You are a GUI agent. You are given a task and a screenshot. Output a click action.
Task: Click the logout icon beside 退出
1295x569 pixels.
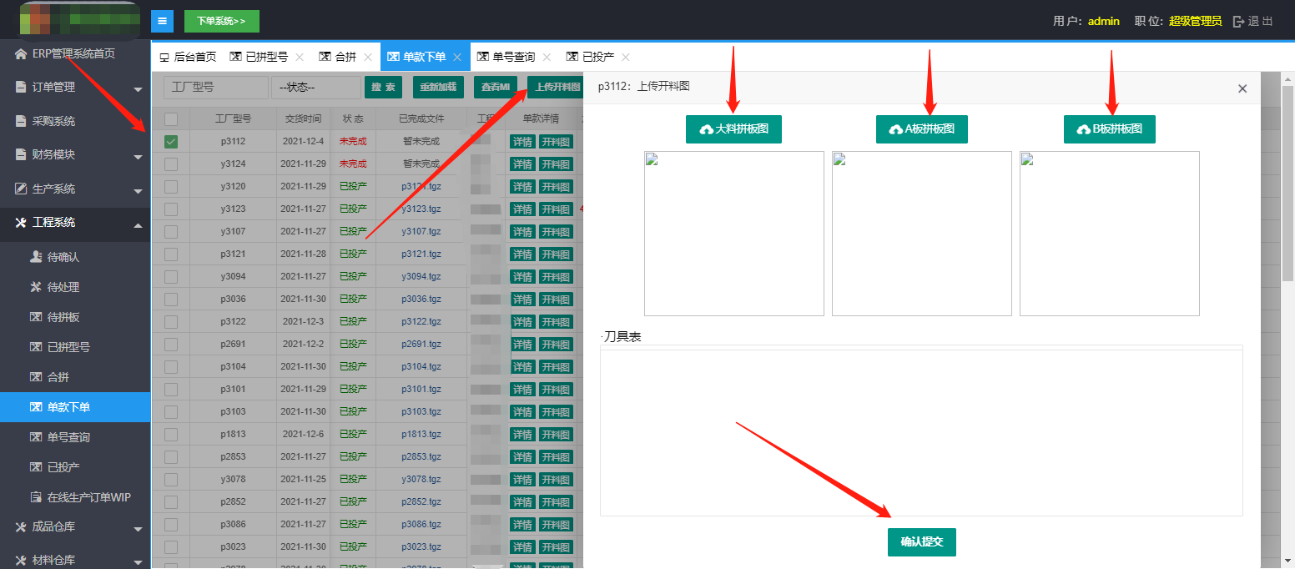click(1238, 22)
